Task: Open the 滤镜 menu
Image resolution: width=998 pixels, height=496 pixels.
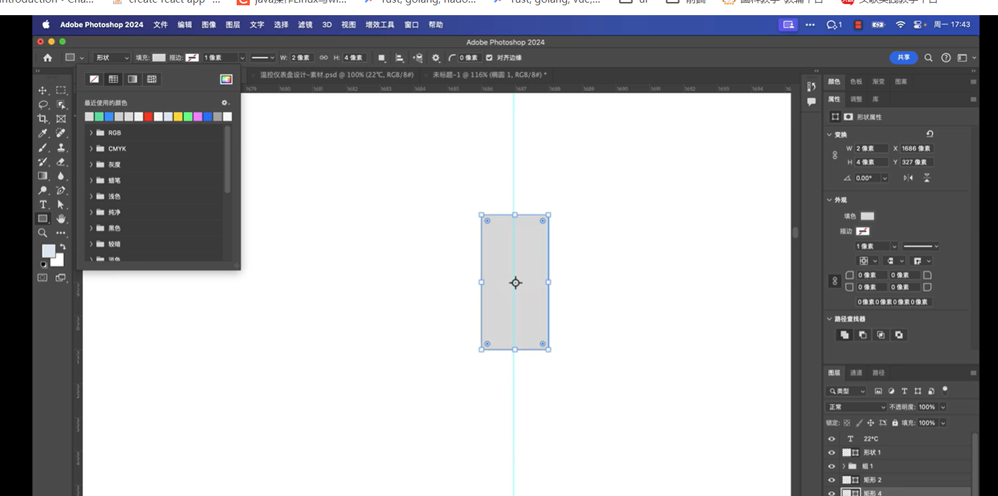Action: coord(305,24)
